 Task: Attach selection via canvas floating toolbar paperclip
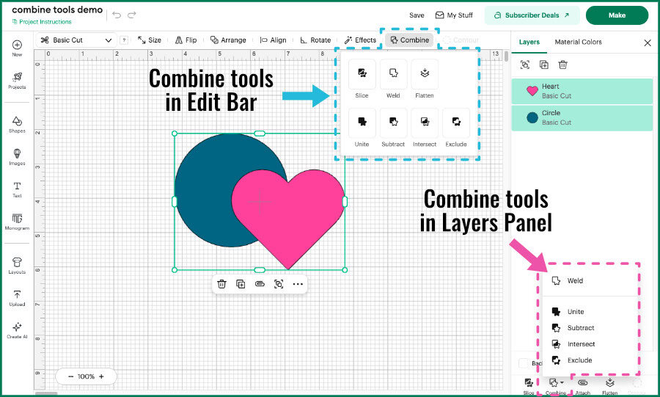(260, 284)
